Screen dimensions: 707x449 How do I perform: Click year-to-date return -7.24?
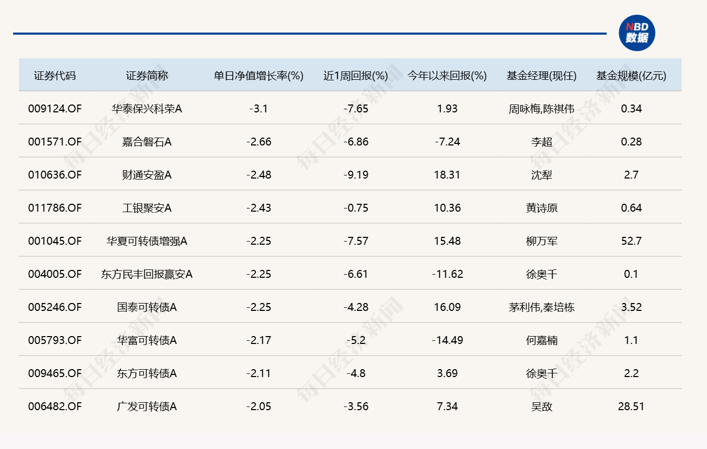[448, 142]
